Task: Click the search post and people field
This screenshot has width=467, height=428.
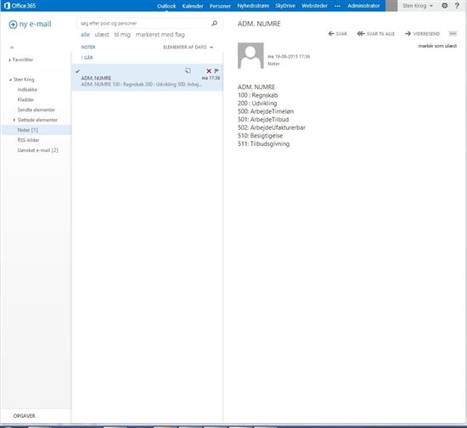Action: [144, 23]
